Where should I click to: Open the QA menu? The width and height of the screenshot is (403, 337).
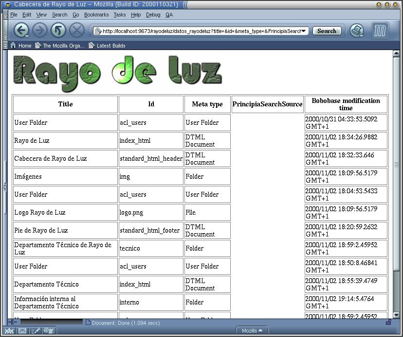click(x=169, y=15)
